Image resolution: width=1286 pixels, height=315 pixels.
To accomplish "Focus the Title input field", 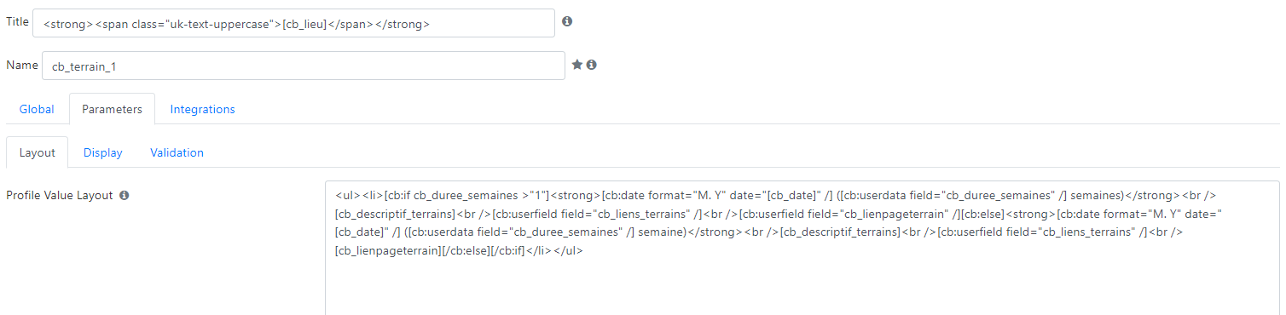I will tap(294, 24).
